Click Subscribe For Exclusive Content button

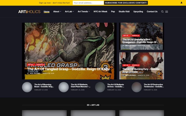click(126, 3)
